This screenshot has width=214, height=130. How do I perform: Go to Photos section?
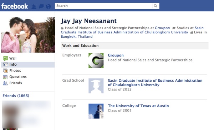(x=15, y=71)
